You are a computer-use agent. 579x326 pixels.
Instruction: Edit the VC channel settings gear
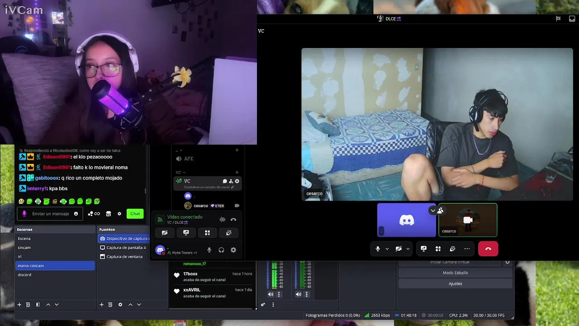tap(237, 181)
